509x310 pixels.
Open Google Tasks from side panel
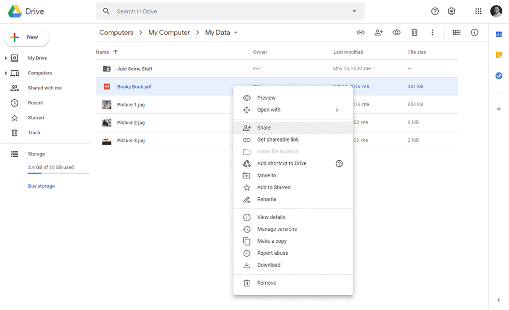click(x=499, y=75)
